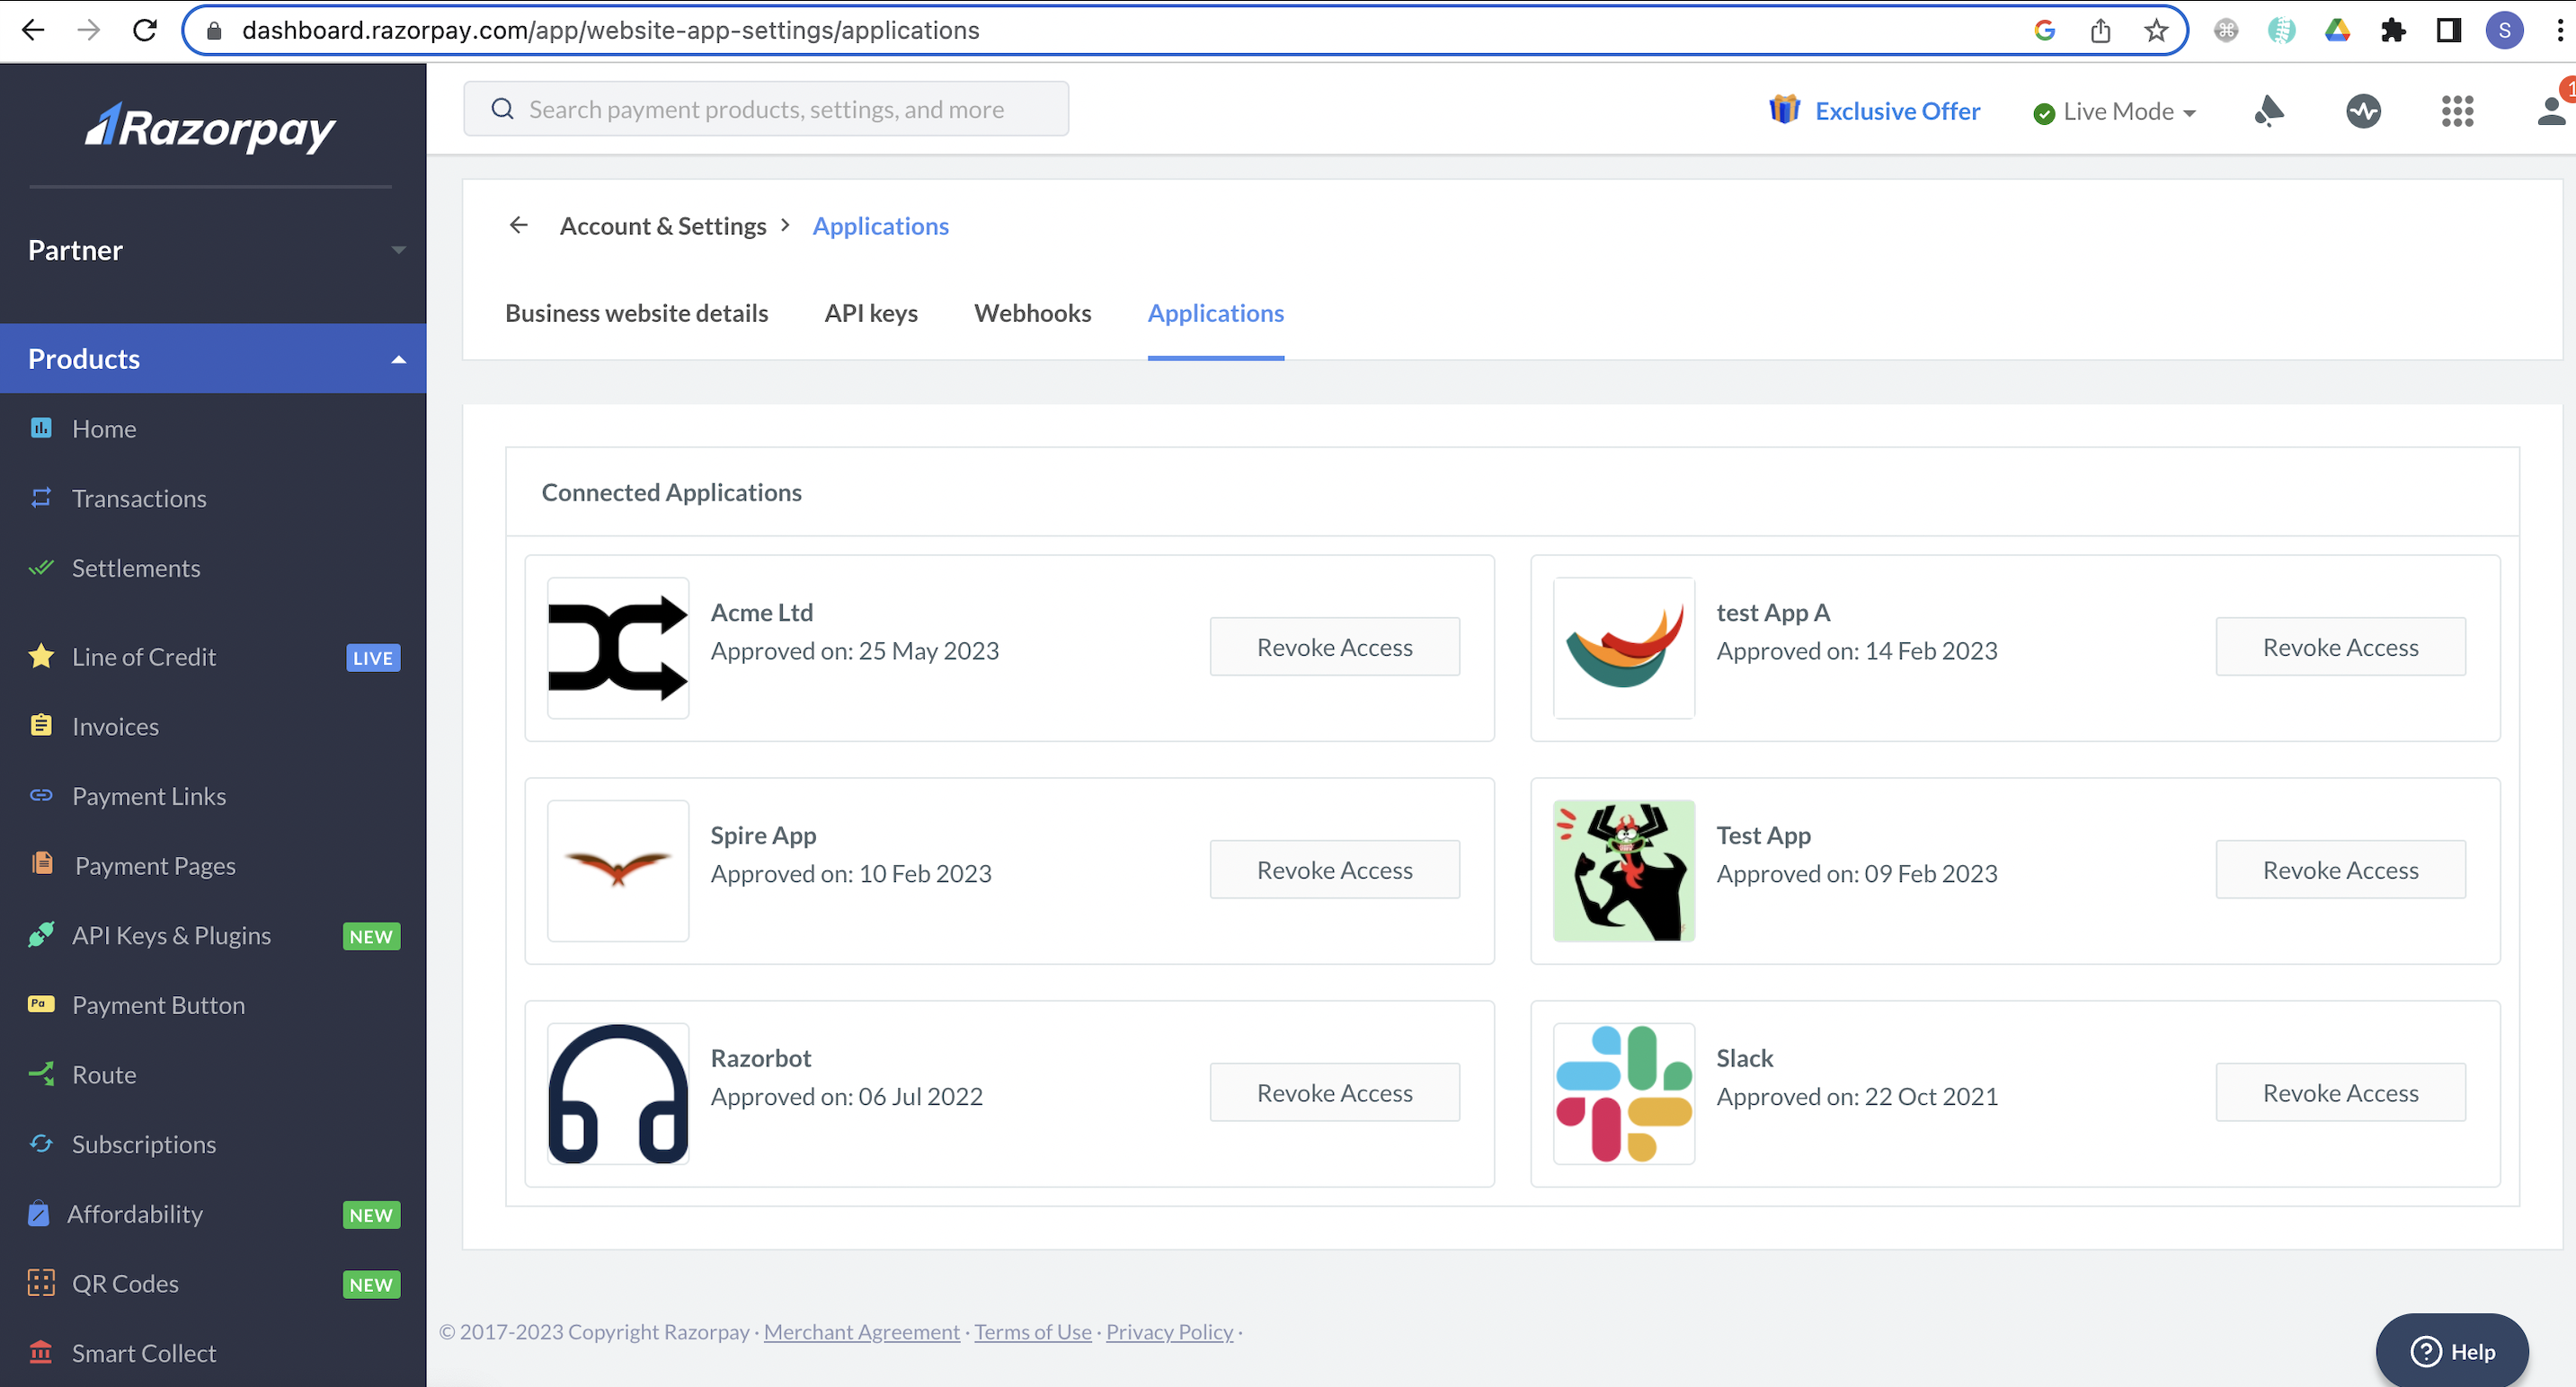Image resolution: width=2576 pixels, height=1387 pixels.
Task: Click the Merchant Agreement link
Action: point(859,1330)
